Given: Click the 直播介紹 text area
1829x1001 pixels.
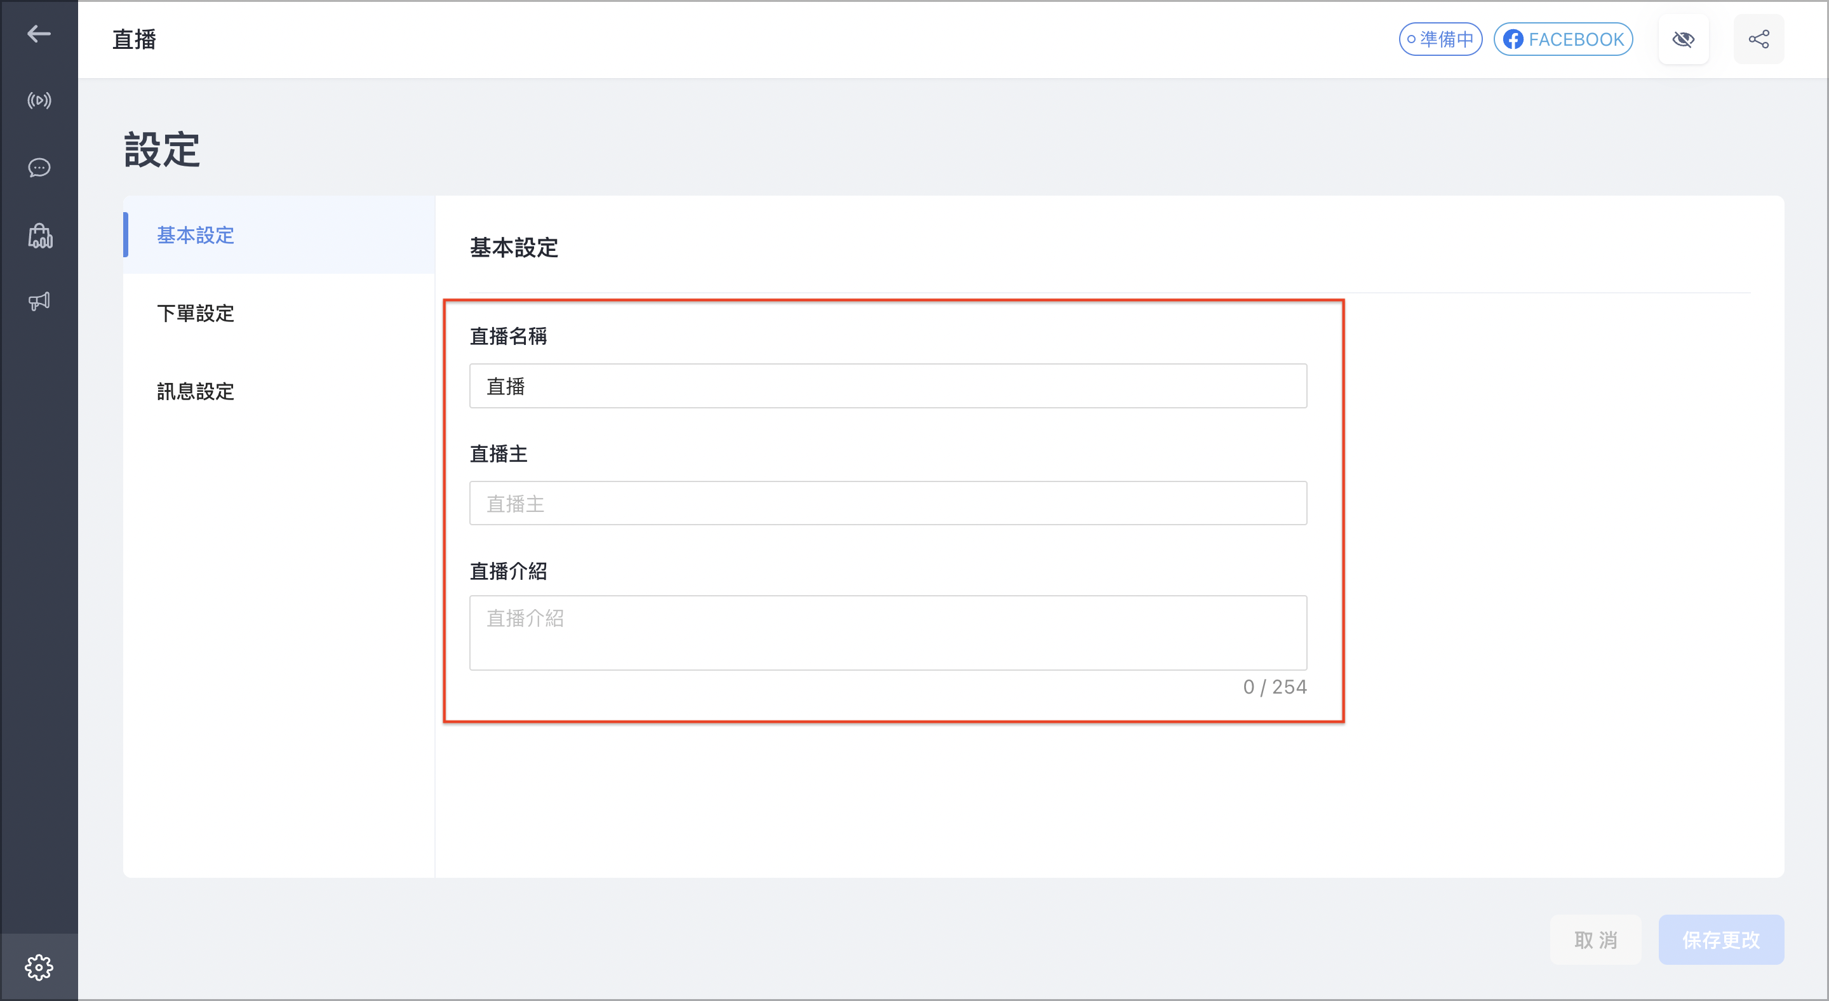Looking at the screenshot, I should click(x=888, y=633).
